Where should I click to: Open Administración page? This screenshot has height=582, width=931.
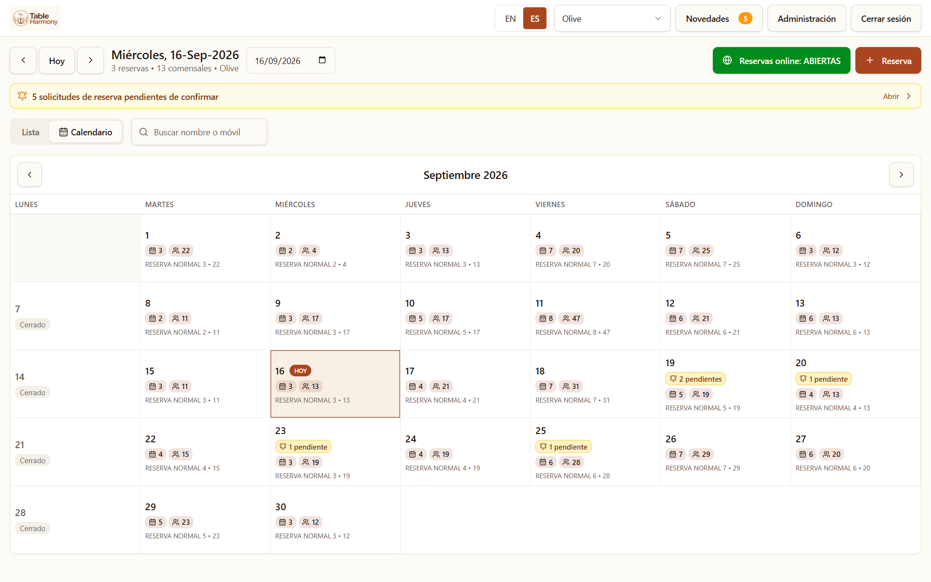806,18
